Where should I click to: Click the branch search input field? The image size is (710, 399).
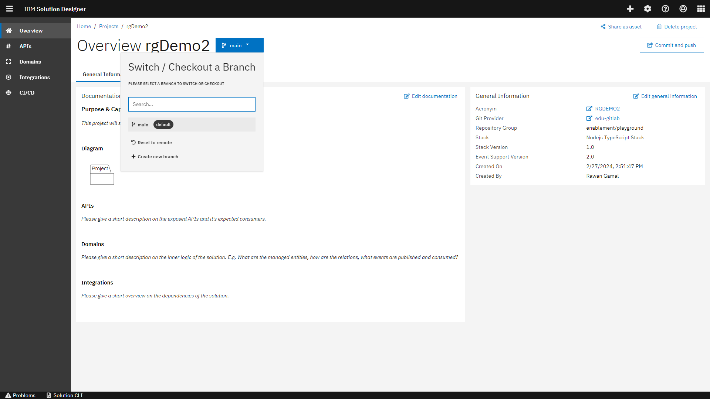point(192,104)
